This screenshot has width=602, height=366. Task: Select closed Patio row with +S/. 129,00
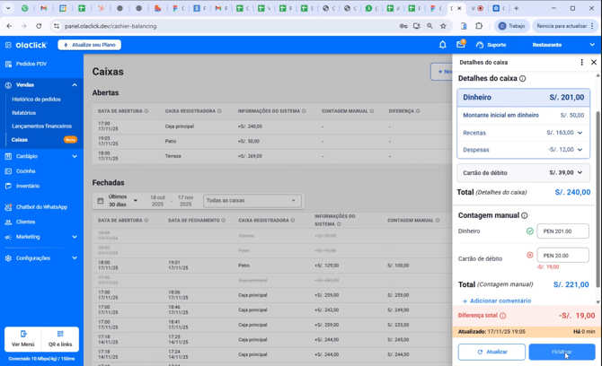272,266
